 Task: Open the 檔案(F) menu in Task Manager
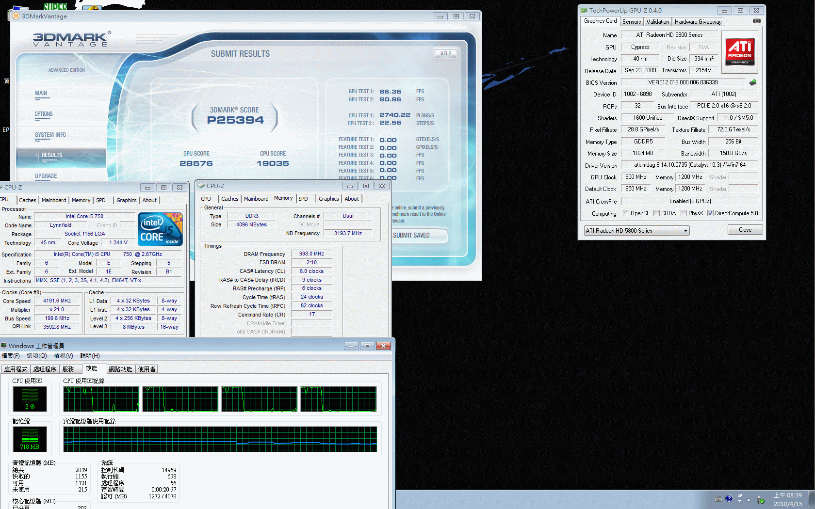coord(11,356)
